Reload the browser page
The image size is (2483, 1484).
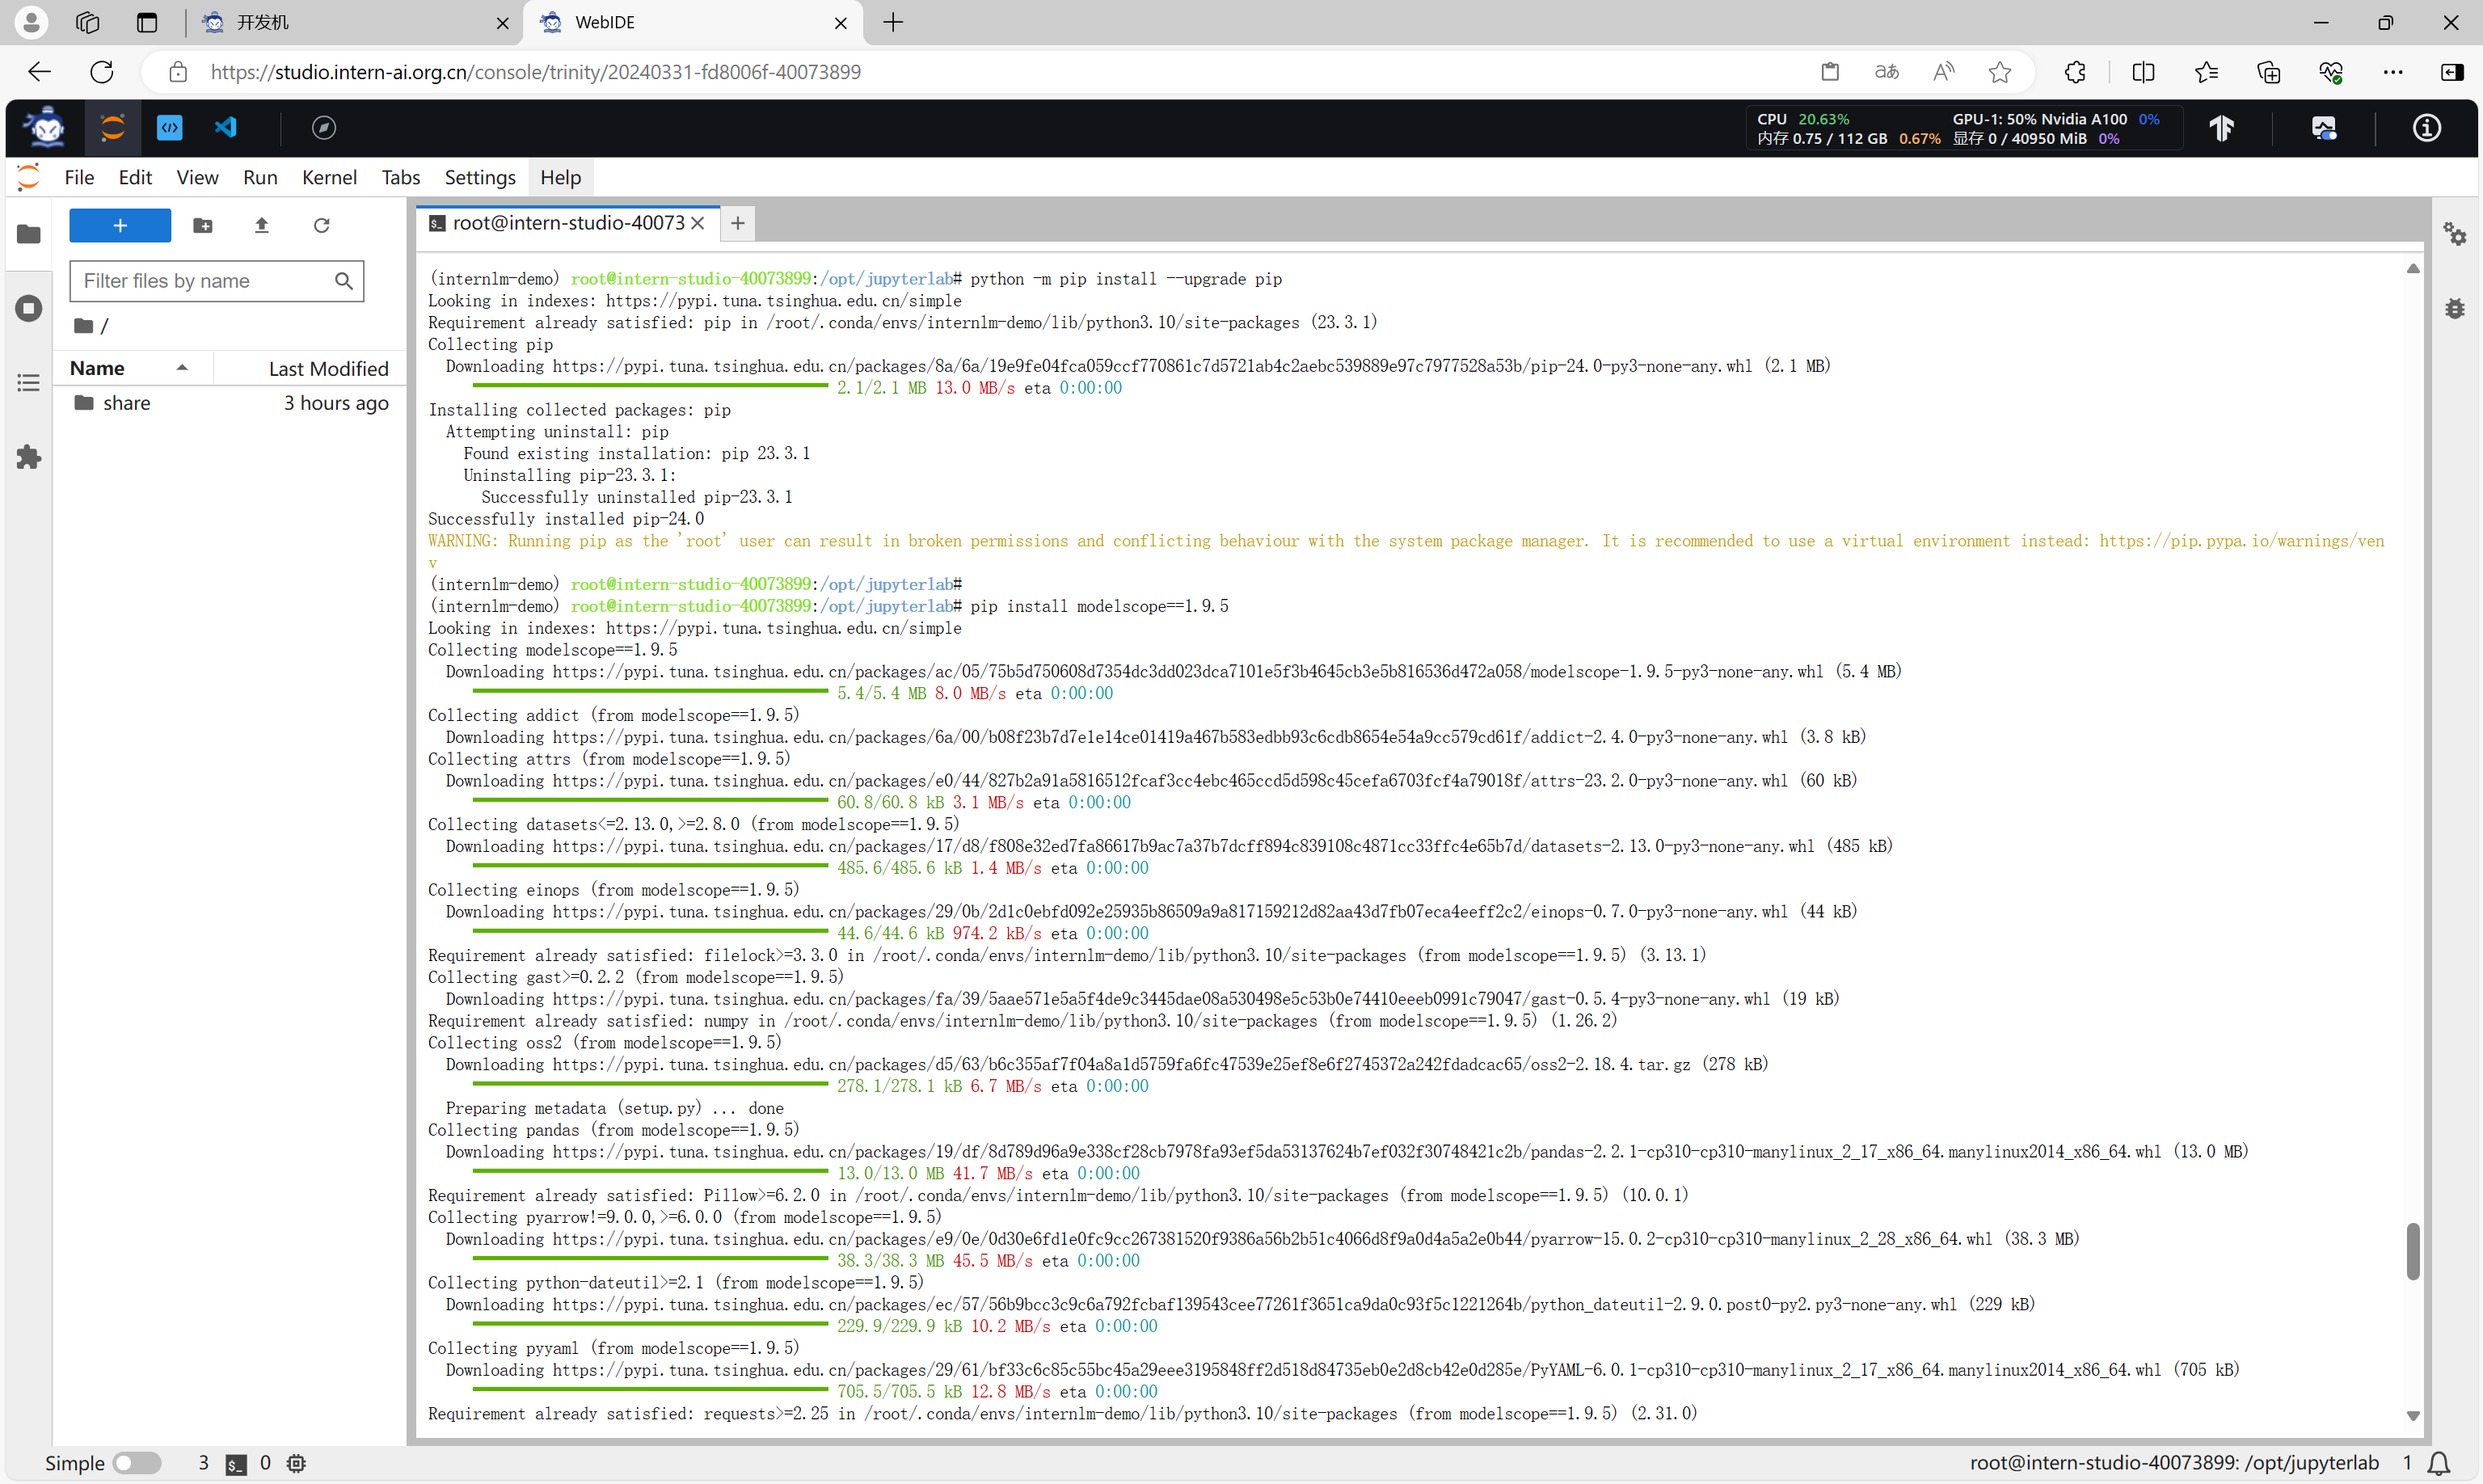pyautogui.click(x=102, y=72)
